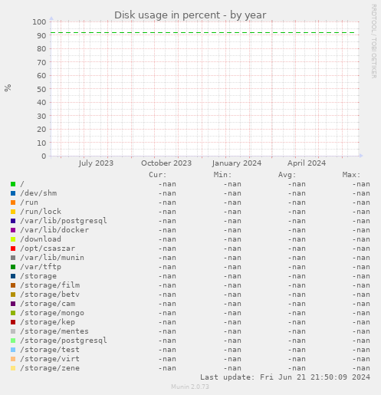The height and width of the screenshot is (395, 381).
Task: Click the April 2024 axis label
Action: coord(307,163)
